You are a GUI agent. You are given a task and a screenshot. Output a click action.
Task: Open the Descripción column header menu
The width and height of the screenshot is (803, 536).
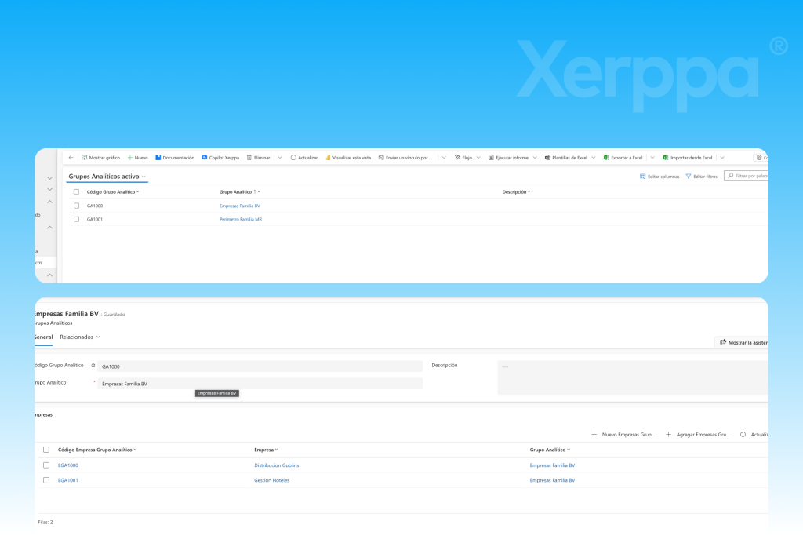click(x=516, y=192)
